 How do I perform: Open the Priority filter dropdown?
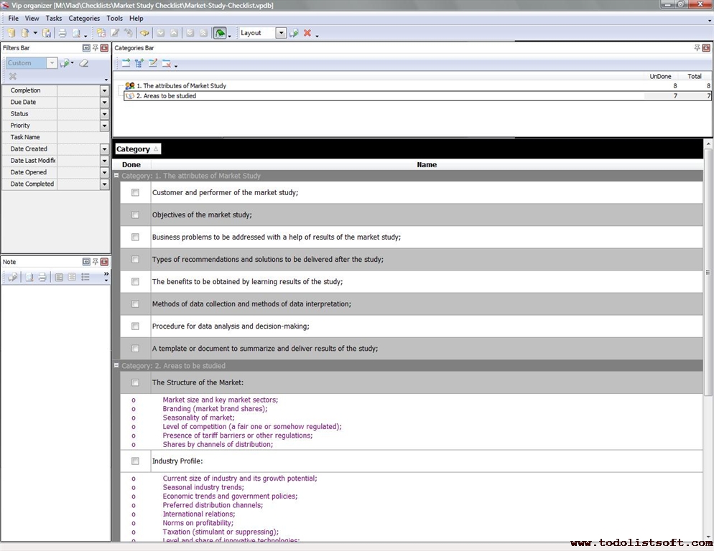pyautogui.click(x=104, y=126)
